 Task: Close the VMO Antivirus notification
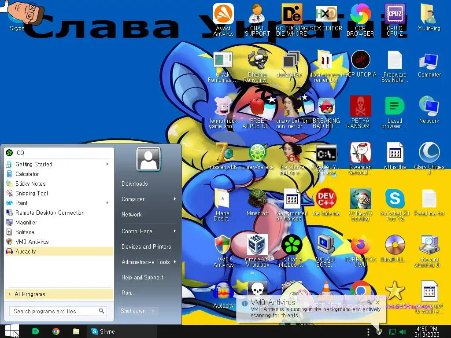[x=377, y=302]
